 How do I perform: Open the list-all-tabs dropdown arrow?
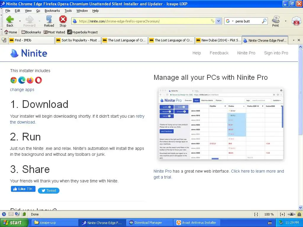click(294, 40)
